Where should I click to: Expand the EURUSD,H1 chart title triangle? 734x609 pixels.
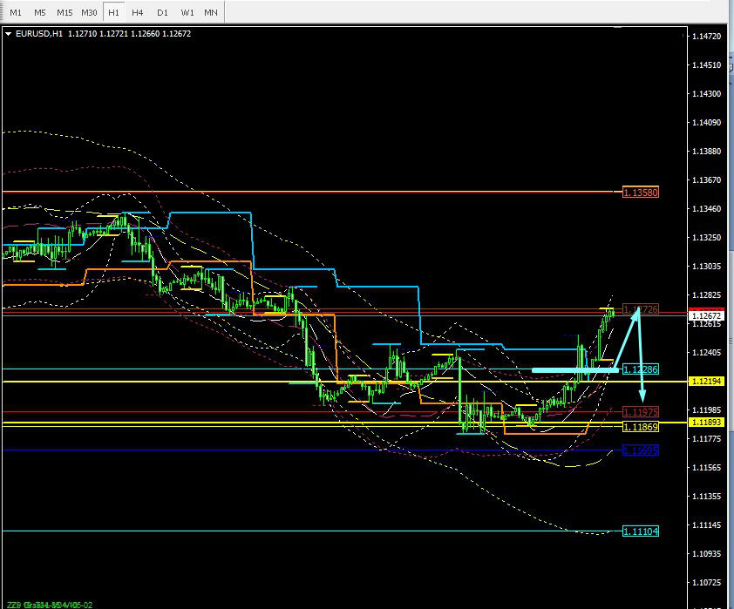coord(9,34)
